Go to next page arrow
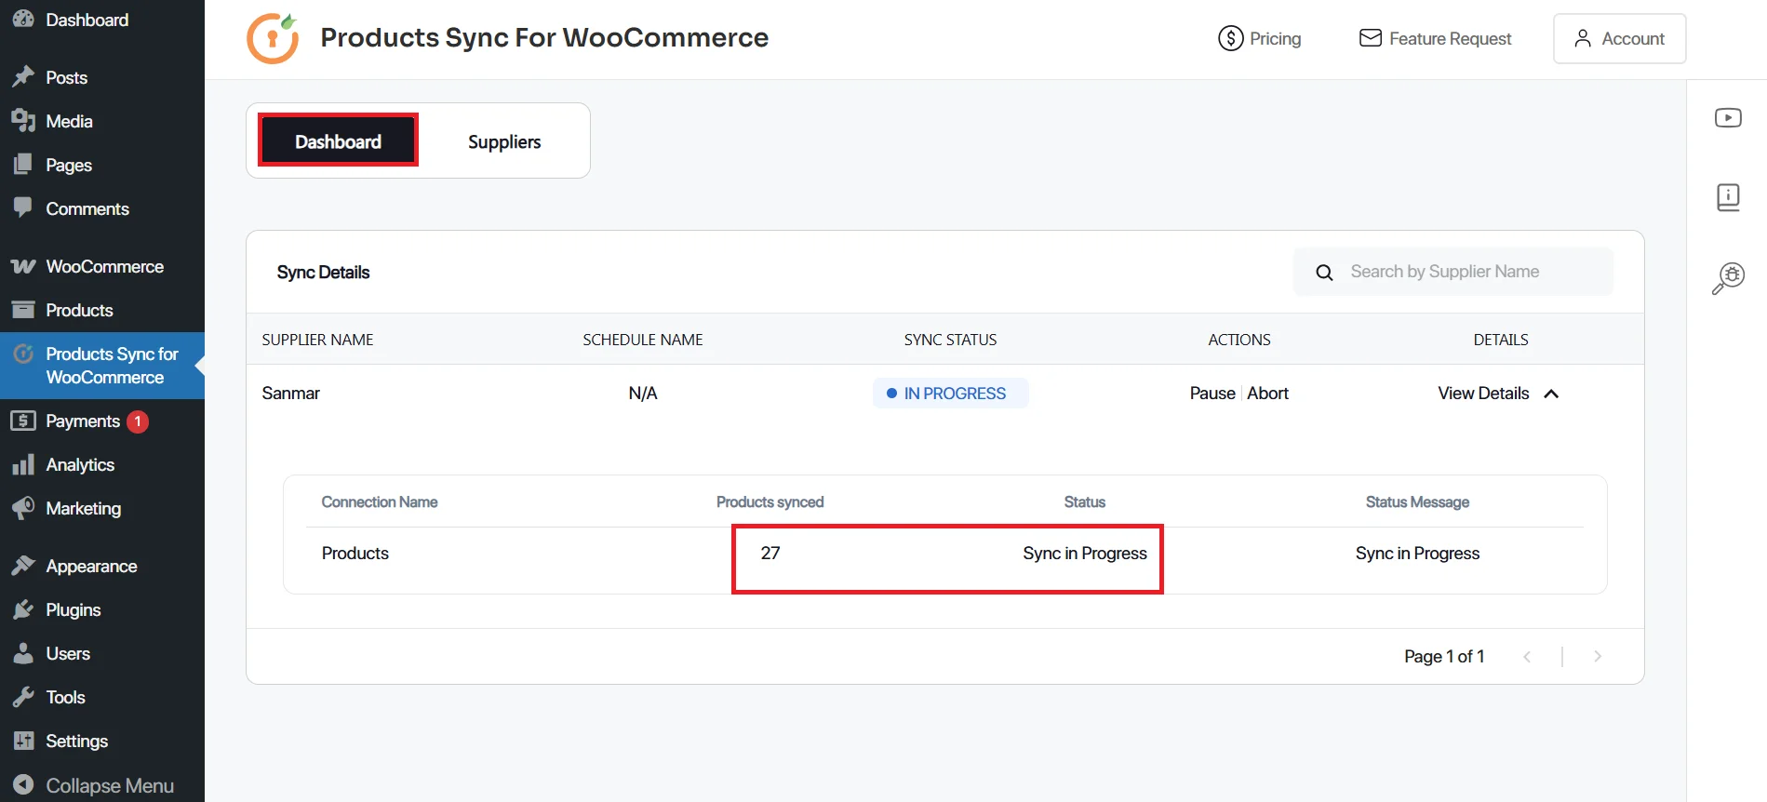 [x=1598, y=656]
